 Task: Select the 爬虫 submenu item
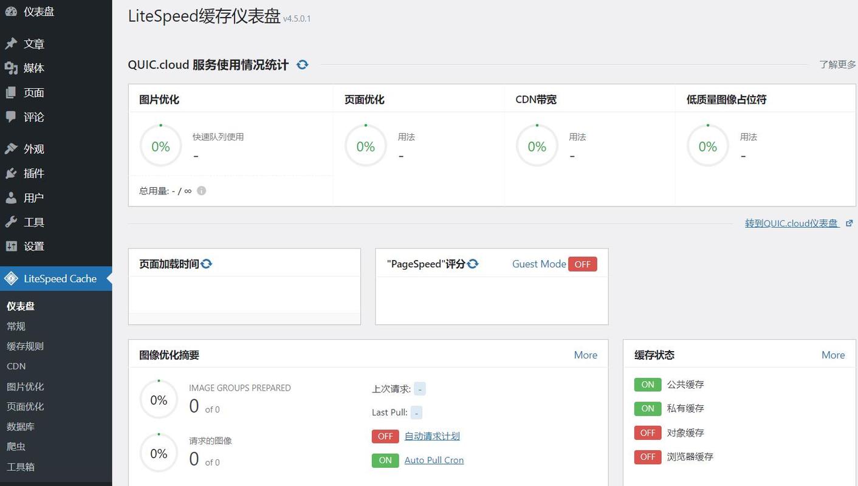point(16,447)
